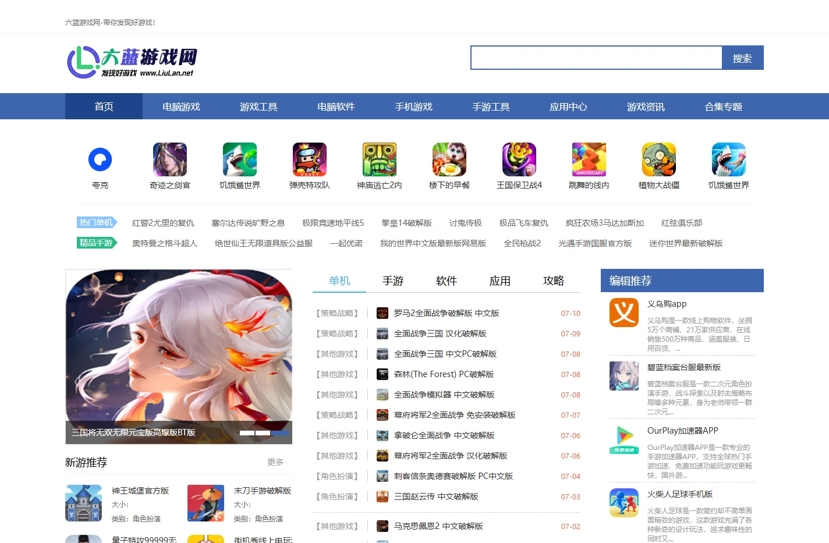This screenshot has height=543, width=829.
Task: Open the 极品飞车复仇 link
Action: [x=524, y=223]
